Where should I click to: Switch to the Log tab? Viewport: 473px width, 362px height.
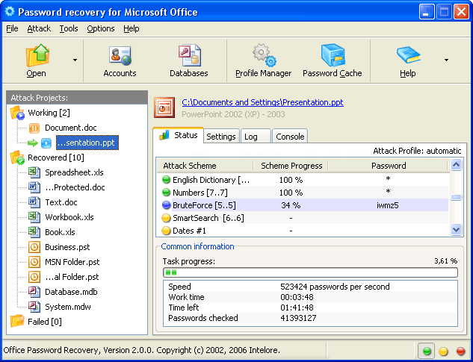pos(256,137)
